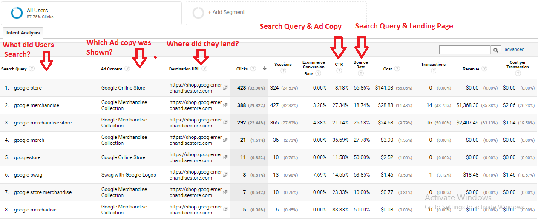Open external link icon in google merchadise row

pyautogui.click(x=225, y=209)
